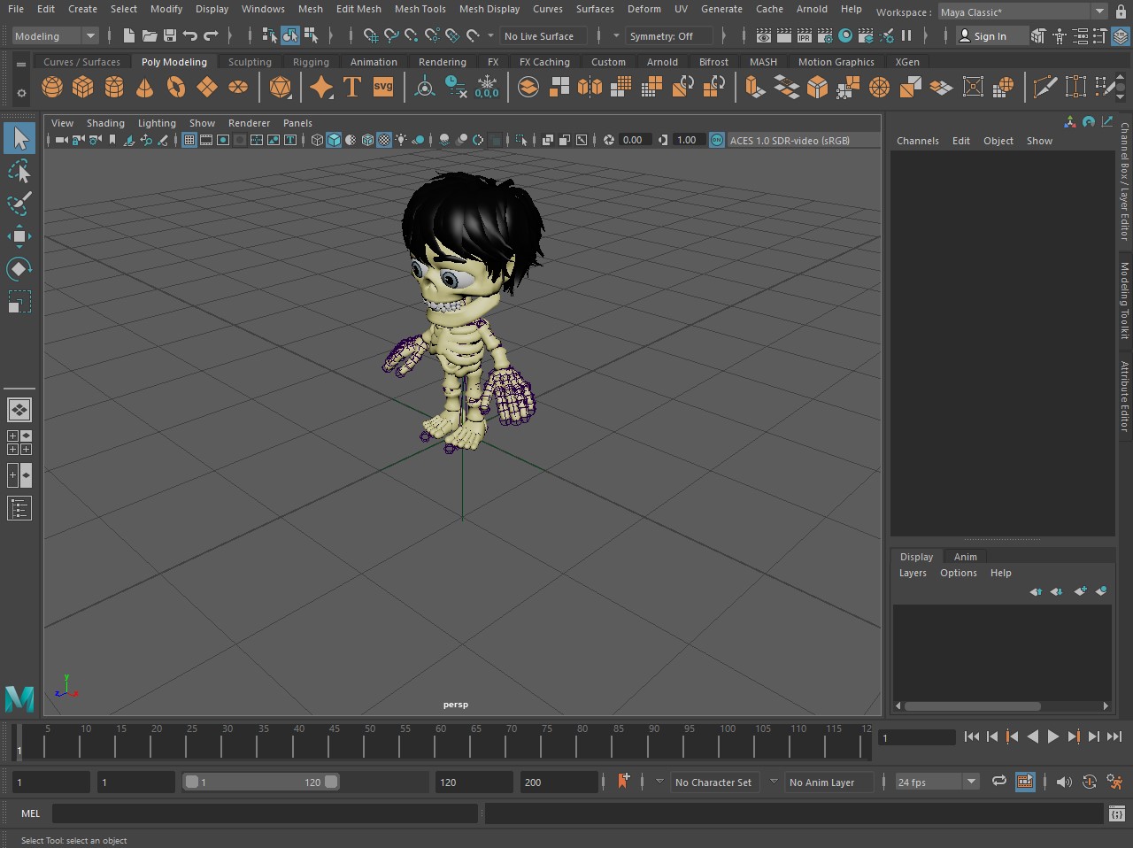Toggle use all lights in the viewport
This screenshot has height=848, width=1133.
click(x=402, y=140)
